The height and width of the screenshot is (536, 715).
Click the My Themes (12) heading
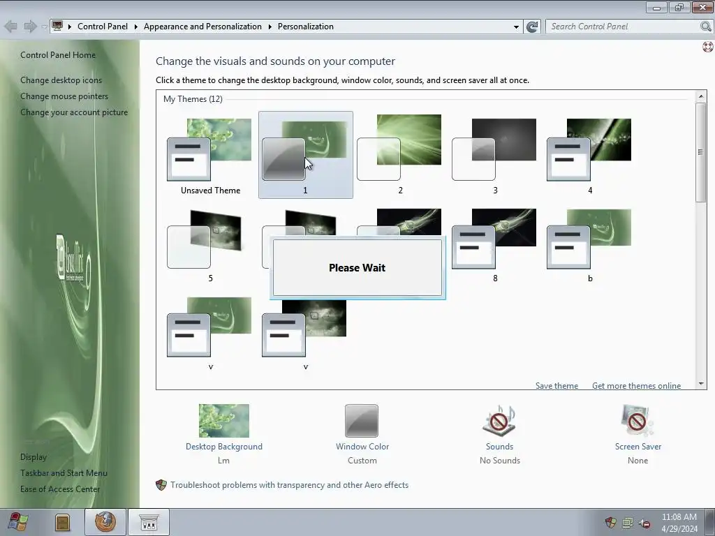click(193, 99)
